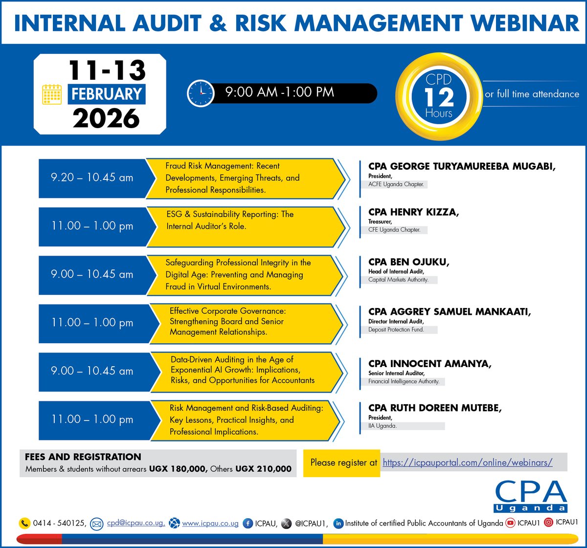Click the ICPAU1 Instagram handle text
This screenshot has width=587, height=548.
coord(567,522)
